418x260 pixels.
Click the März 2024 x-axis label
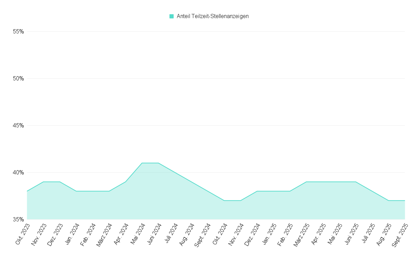click(104, 236)
